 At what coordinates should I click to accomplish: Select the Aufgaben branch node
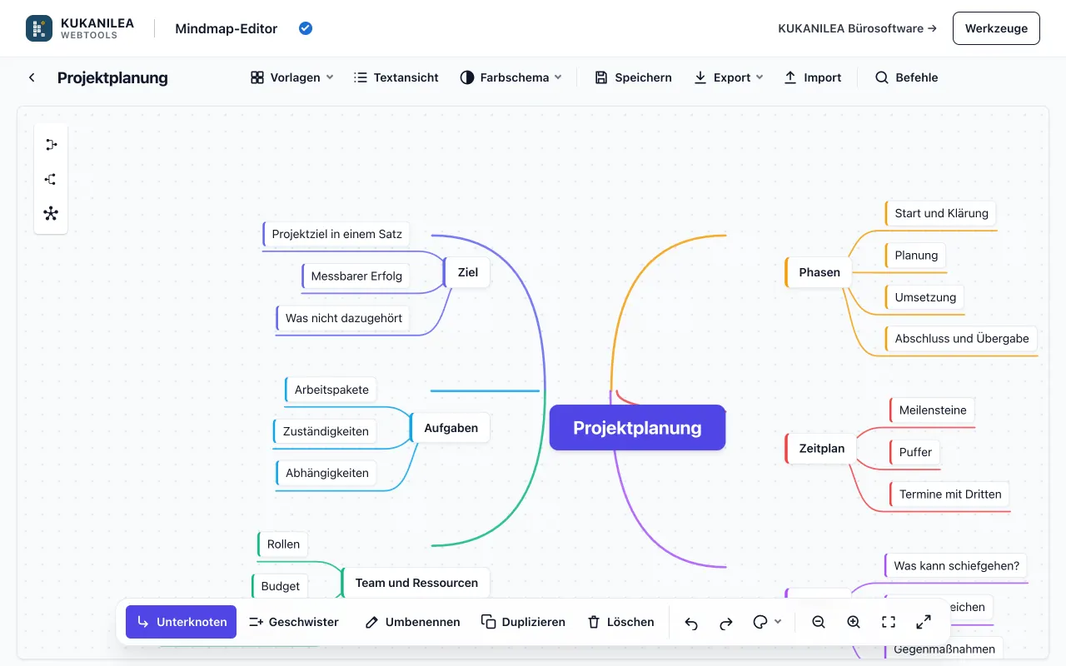(x=451, y=428)
